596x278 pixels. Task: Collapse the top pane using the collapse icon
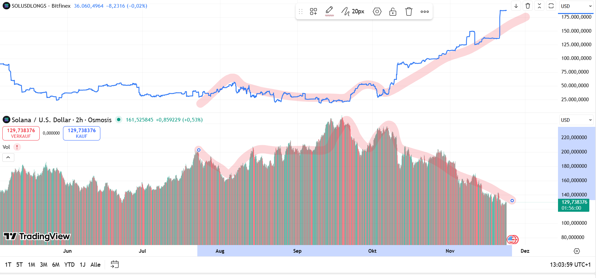tap(539, 6)
